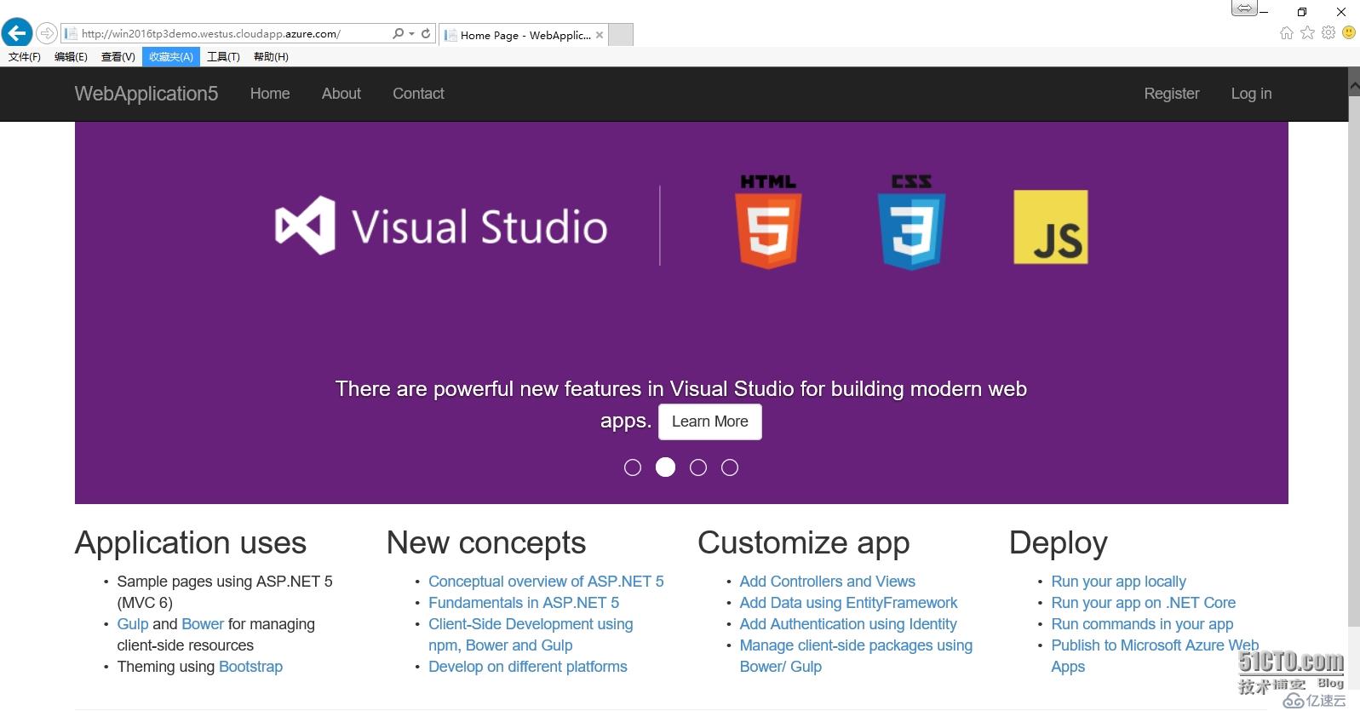Click the New concepts heading
Image resolution: width=1360 pixels, height=711 pixels.
[486, 543]
